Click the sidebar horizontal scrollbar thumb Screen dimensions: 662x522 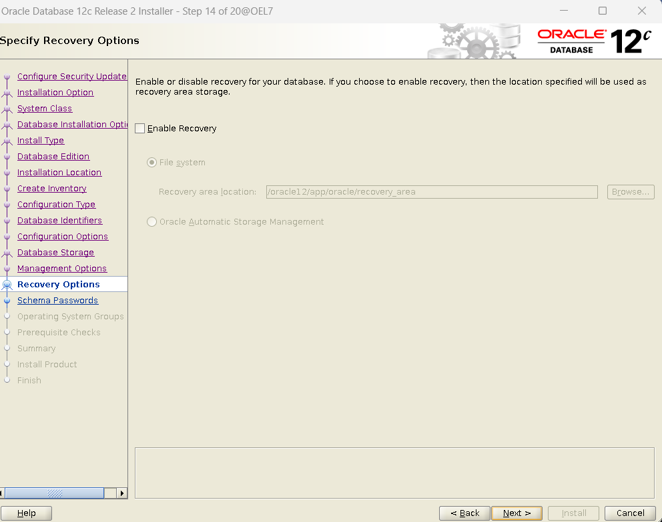(54, 493)
